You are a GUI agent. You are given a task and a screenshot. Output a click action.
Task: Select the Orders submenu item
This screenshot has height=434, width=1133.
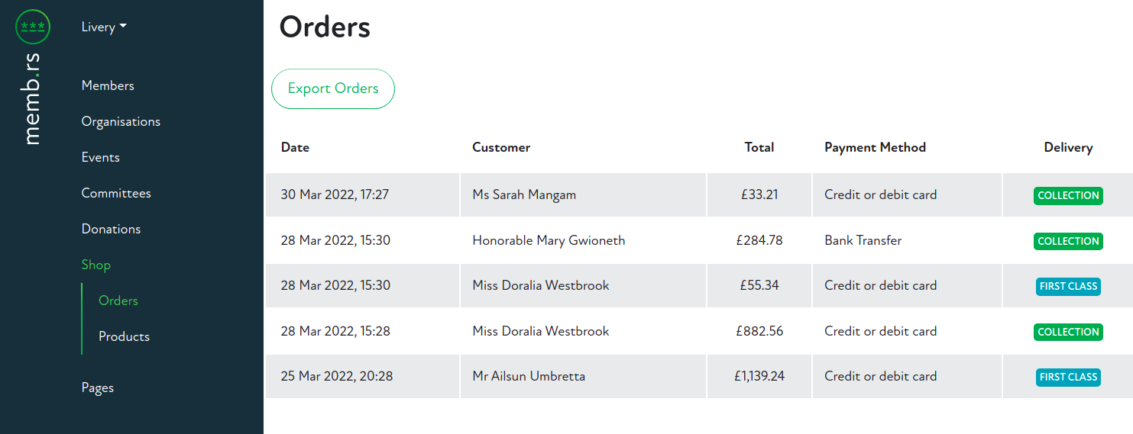118,301
